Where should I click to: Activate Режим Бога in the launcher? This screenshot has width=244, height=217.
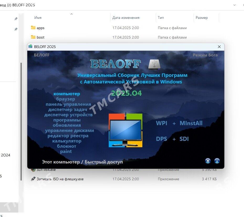(x=205, y=55)
